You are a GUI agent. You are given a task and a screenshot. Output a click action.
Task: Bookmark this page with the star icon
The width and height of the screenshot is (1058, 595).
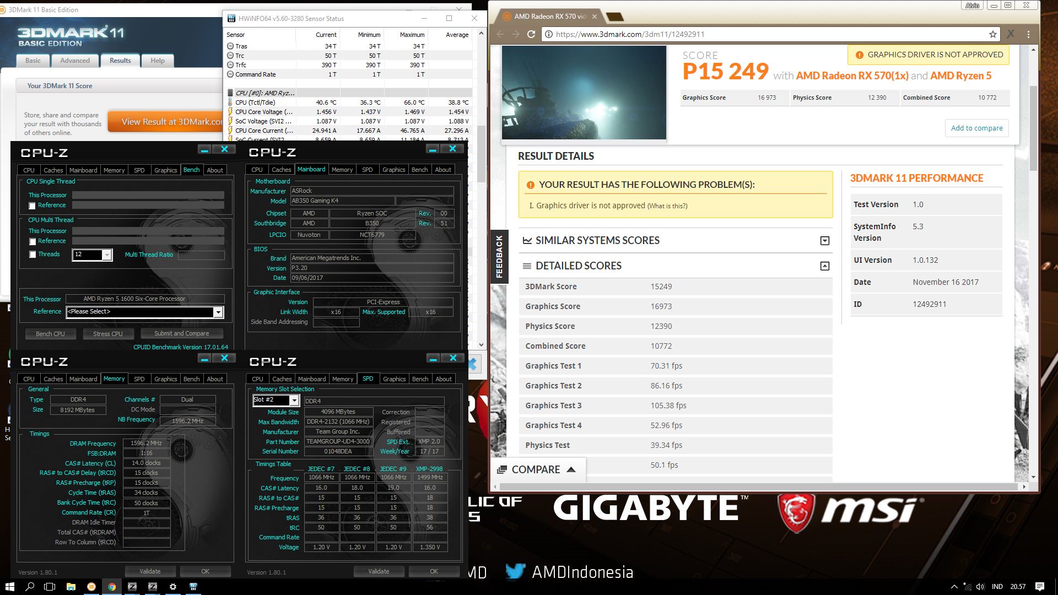(992, 34)
